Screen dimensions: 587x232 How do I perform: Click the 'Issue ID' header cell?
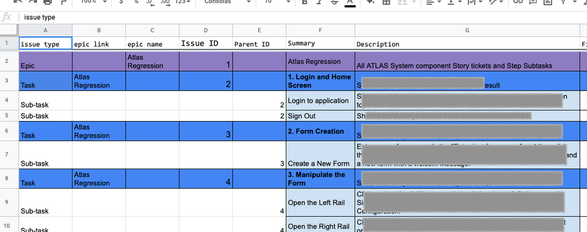[206, 43]
